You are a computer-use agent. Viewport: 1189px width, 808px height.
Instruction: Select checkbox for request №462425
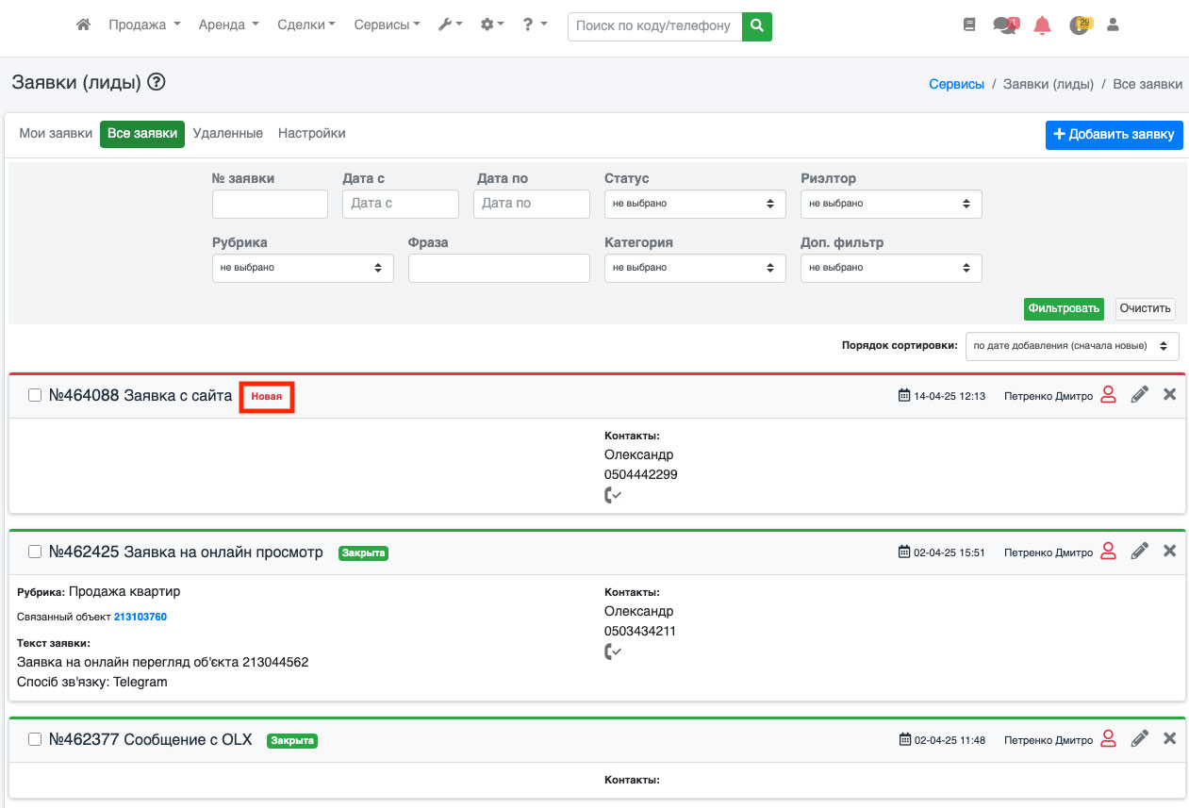pos(35,552)
